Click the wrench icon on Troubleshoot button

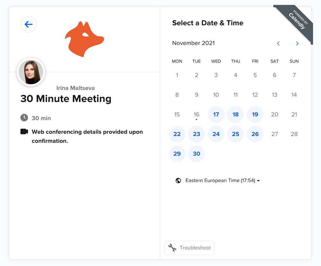(172, 247)
